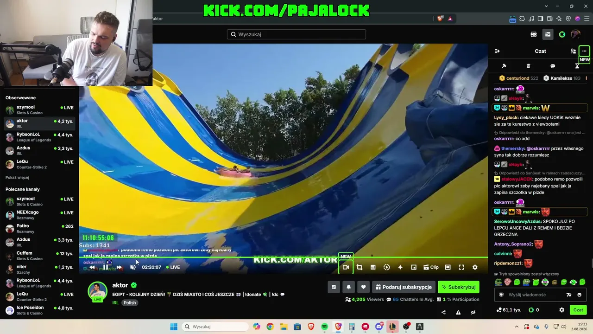Click the taskbar Wyszukaj search box
The width and height of the screenshot is (593, 334).
pos(216,327)
